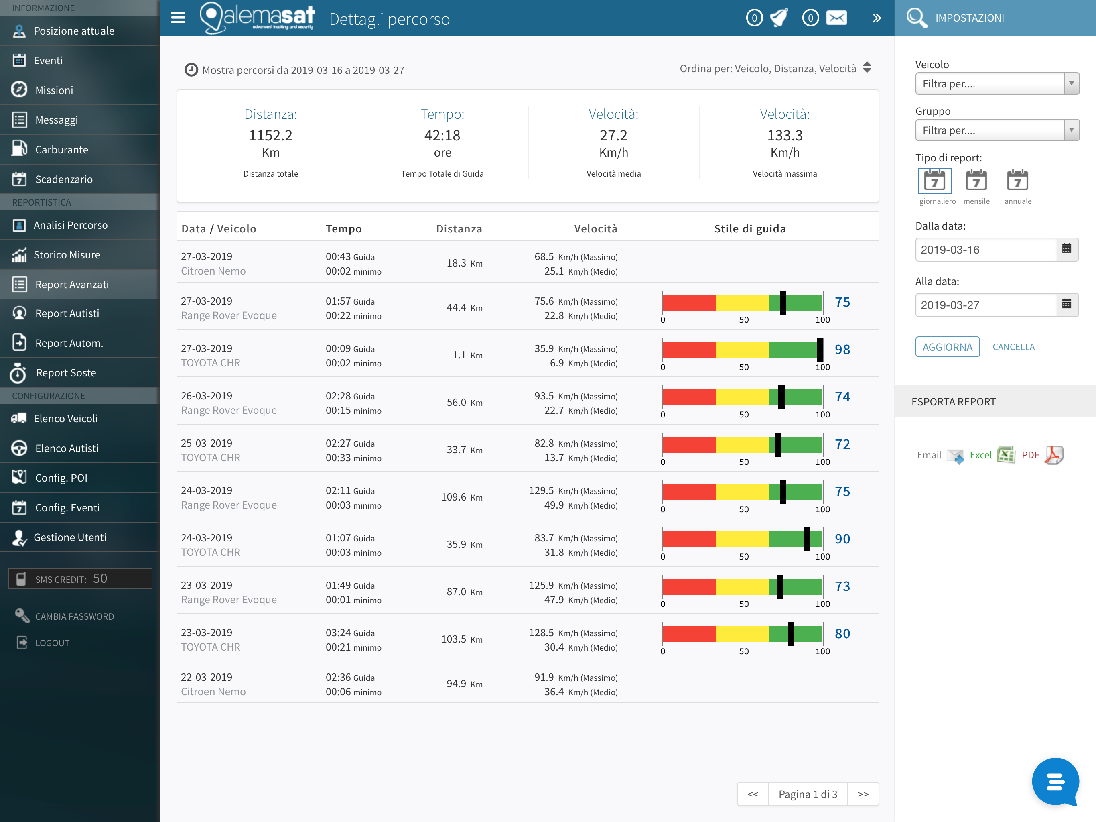Open Eventi in sidebar
1096x822 pixels.
(x=80, y=60)
